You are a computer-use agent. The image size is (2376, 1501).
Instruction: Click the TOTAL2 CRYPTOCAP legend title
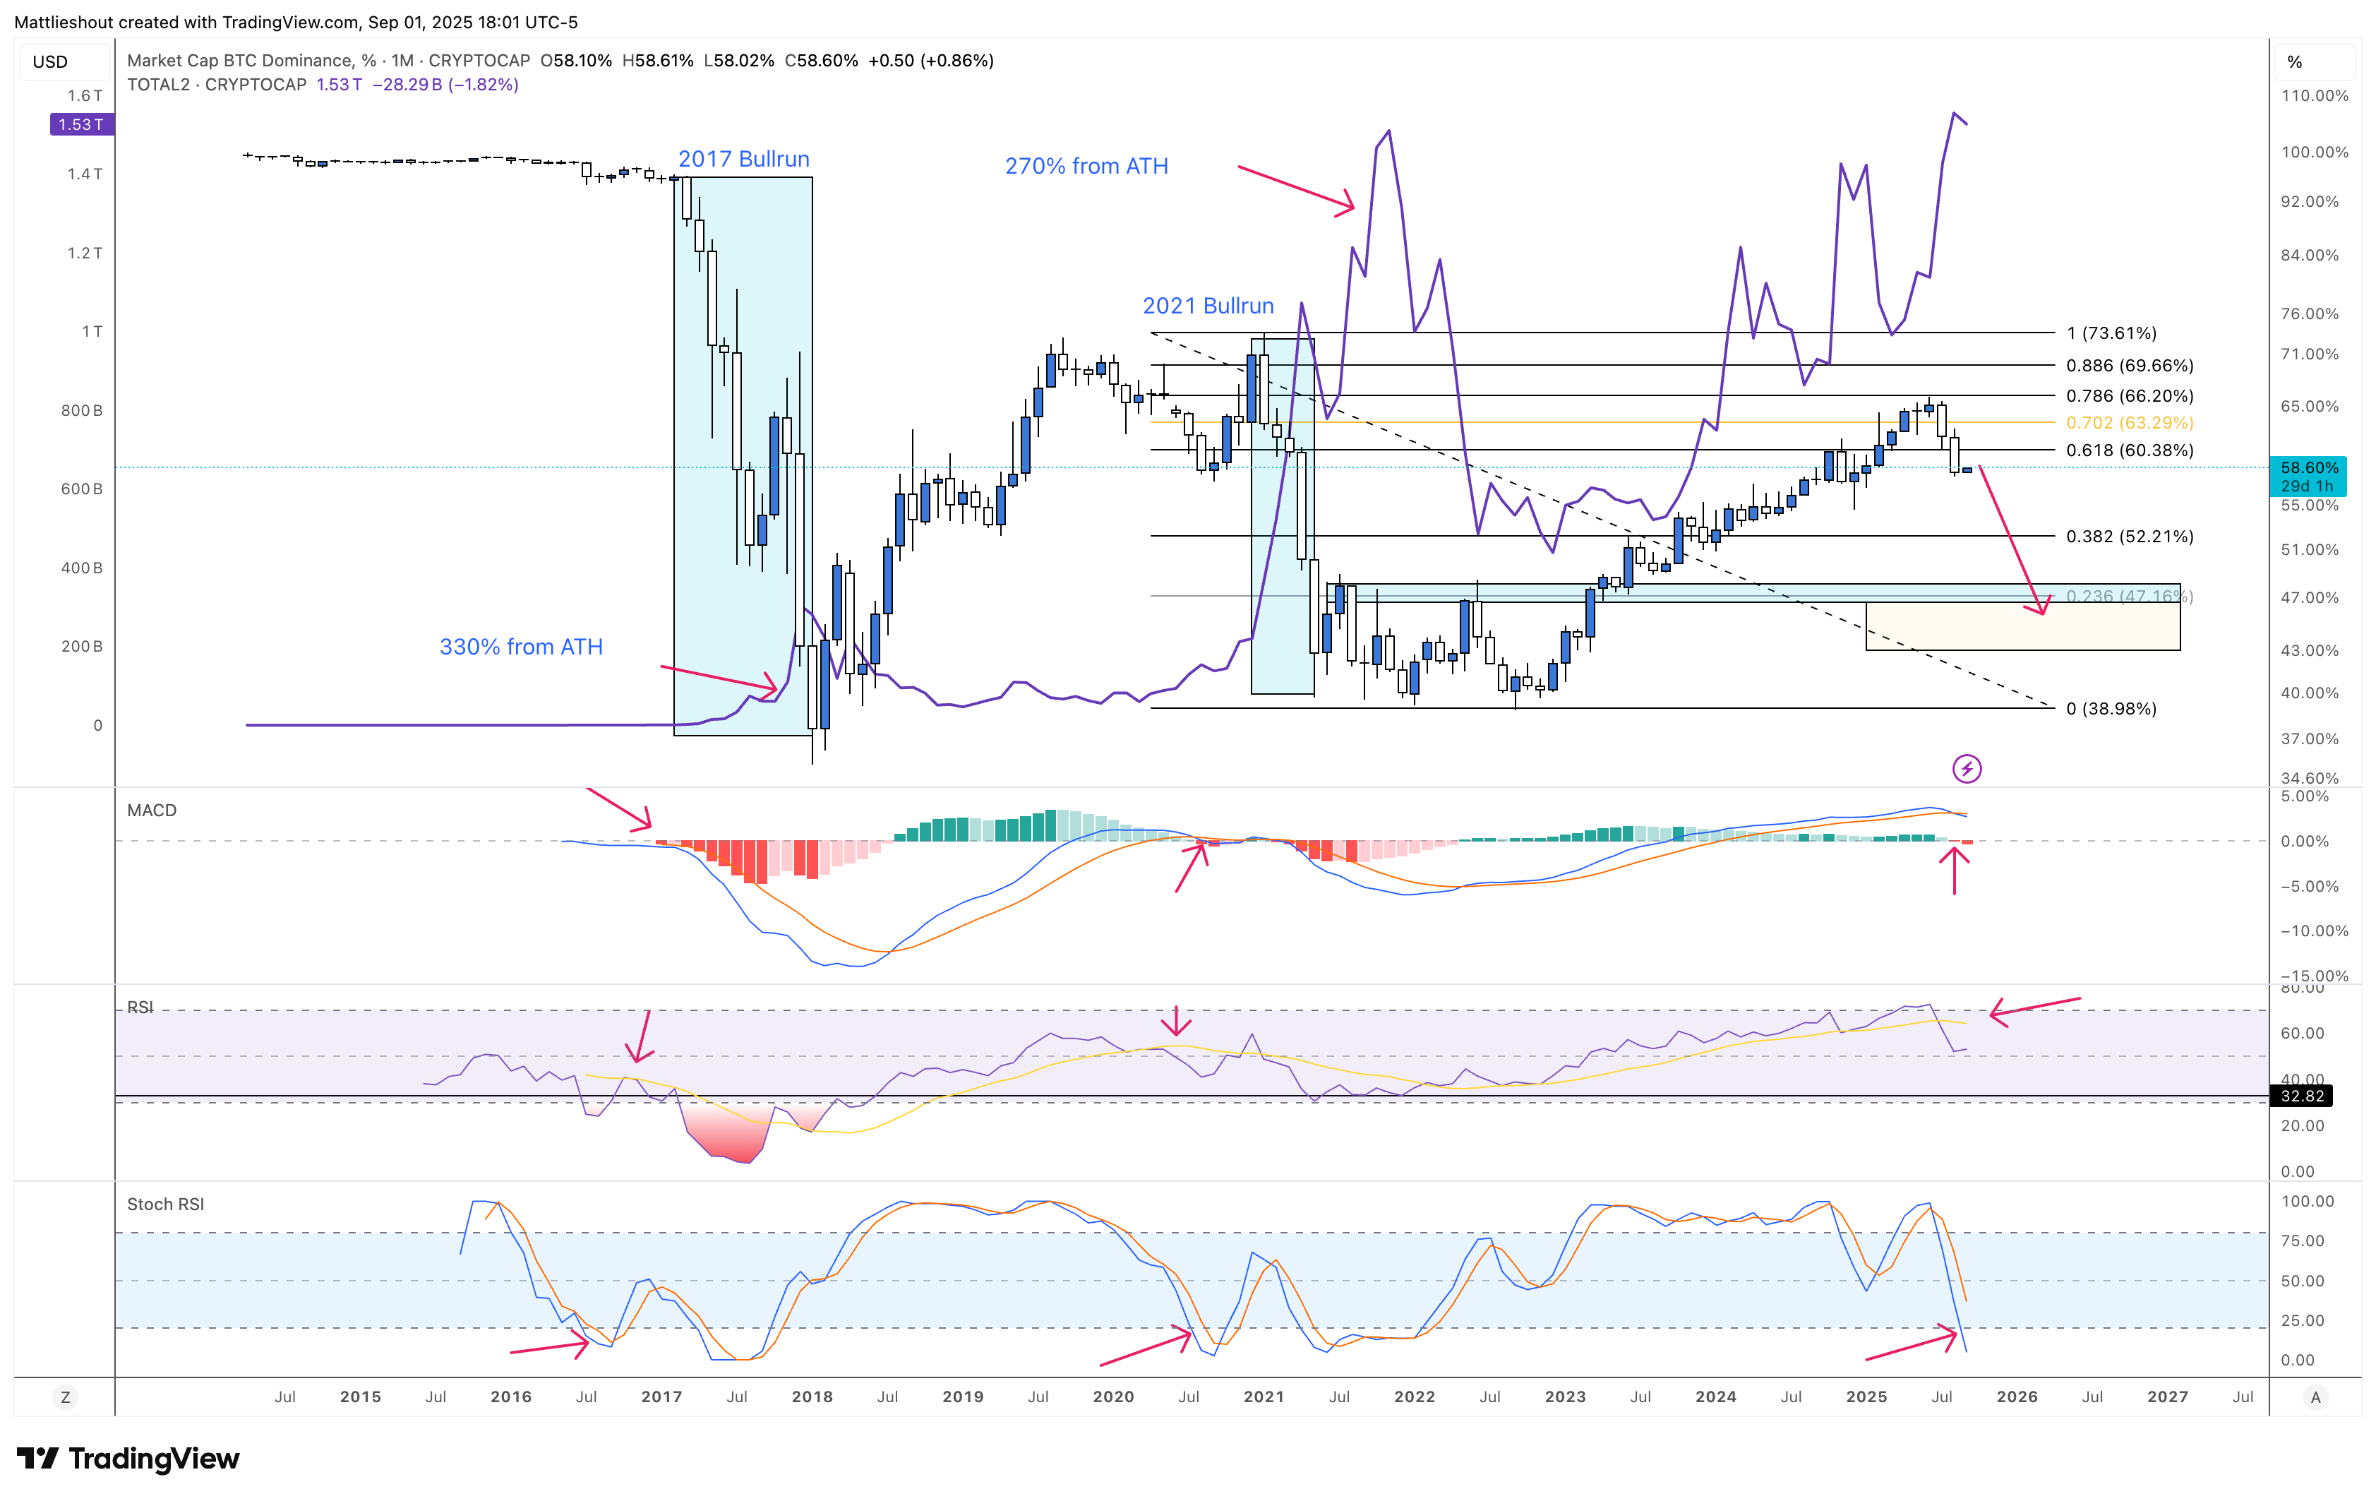click(217, 85)
